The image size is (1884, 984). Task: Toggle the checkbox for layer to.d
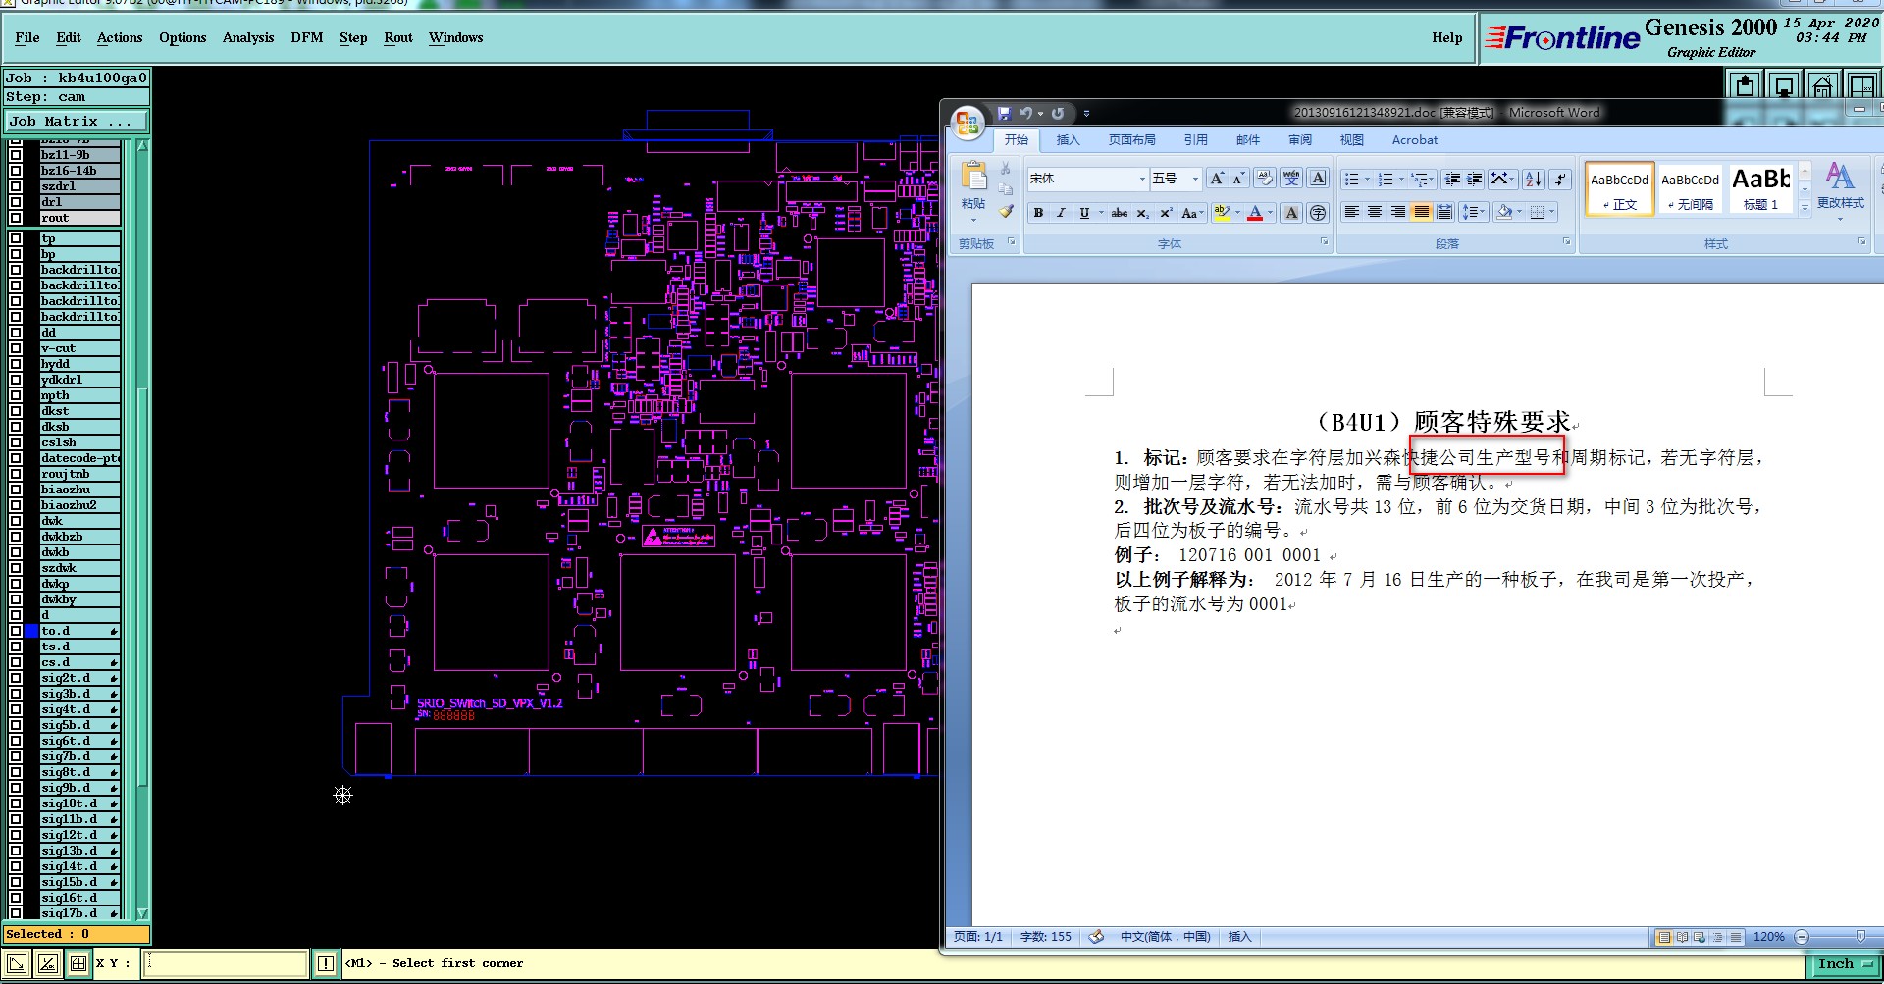(x=16, y=631)
